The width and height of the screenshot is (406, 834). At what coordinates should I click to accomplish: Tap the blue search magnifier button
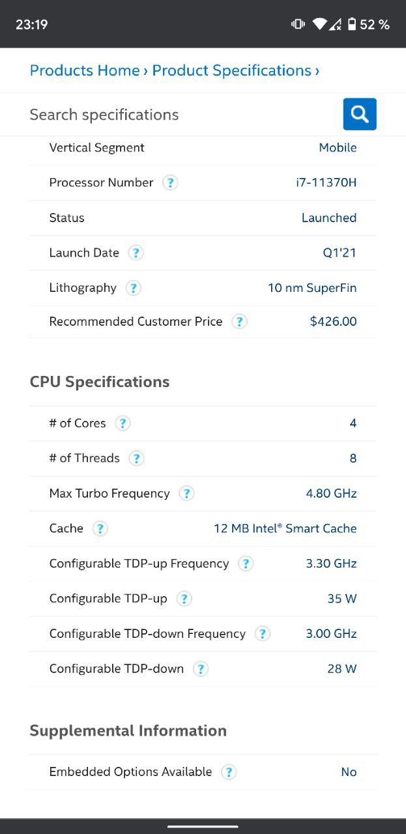click(360, 114)
